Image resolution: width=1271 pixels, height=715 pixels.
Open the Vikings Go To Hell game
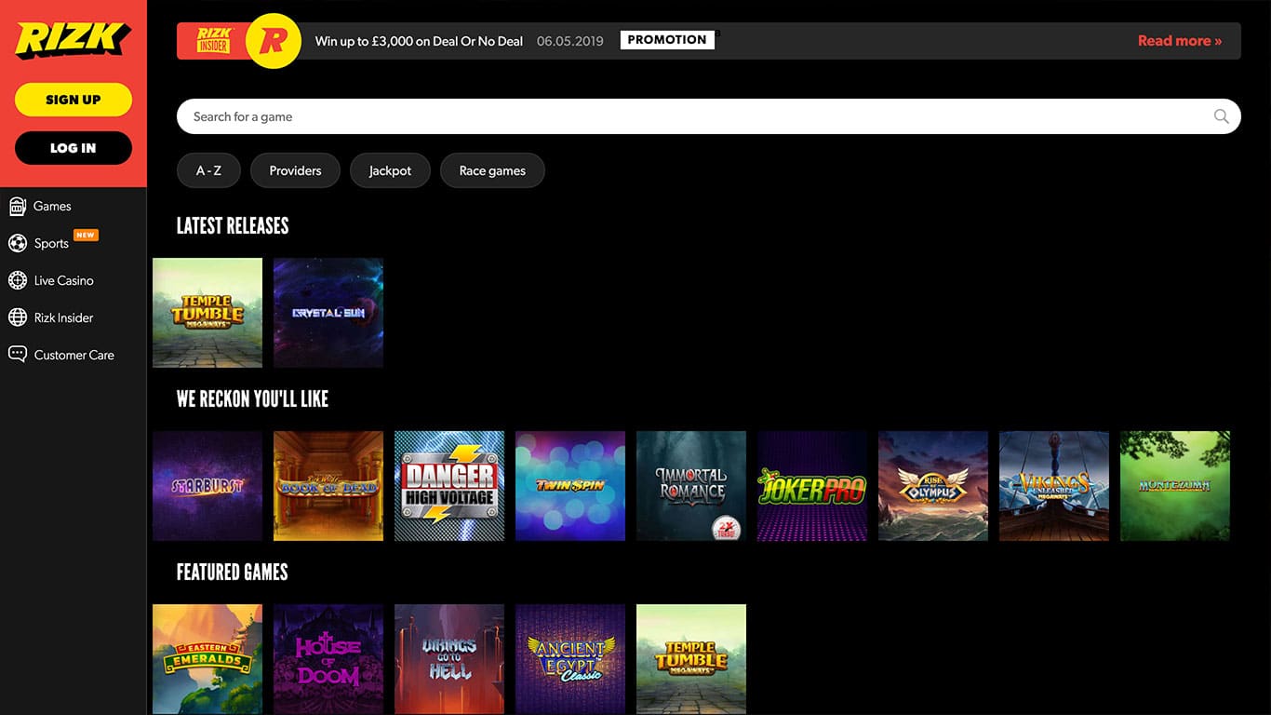449,659
